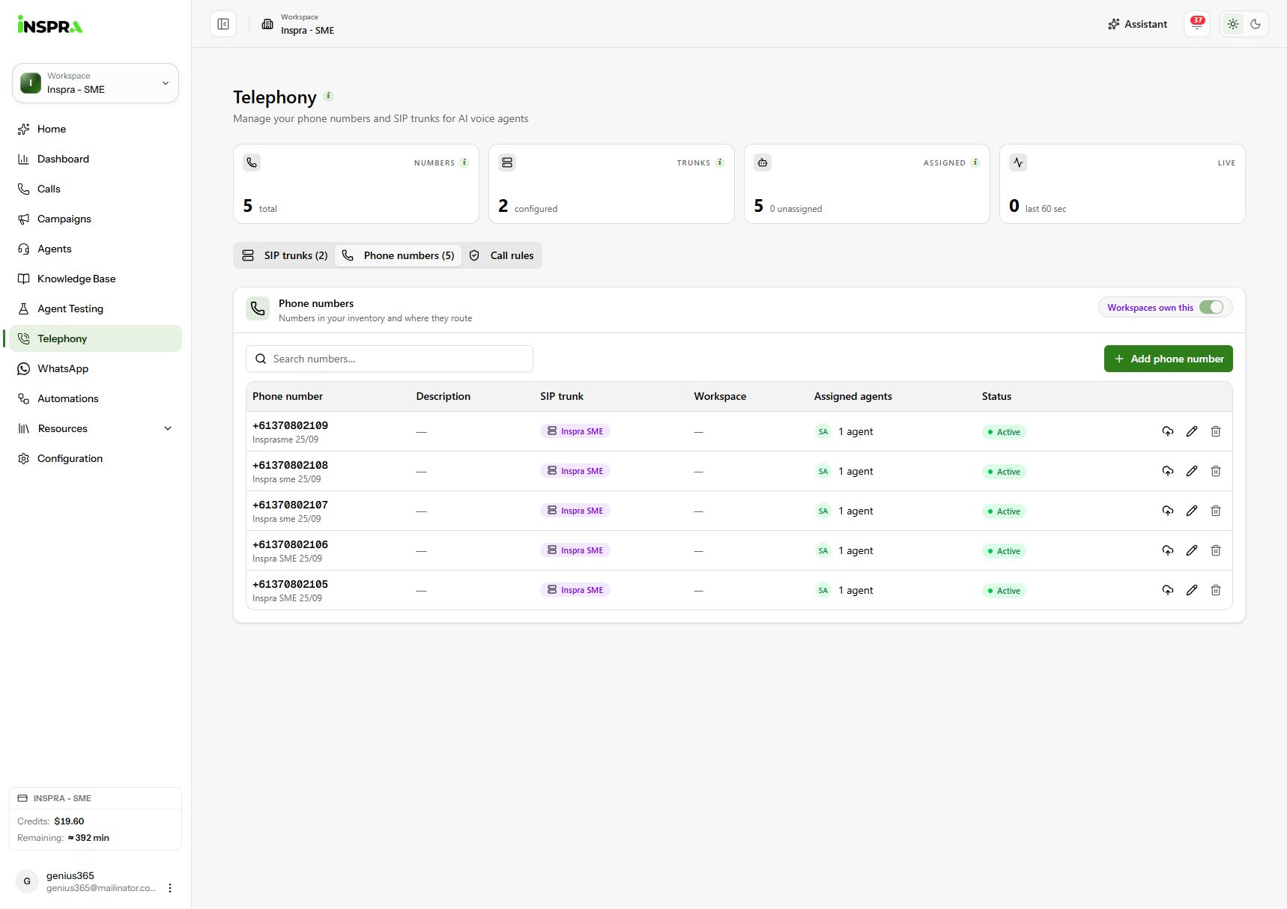Edit phone number +61370802109

[x=1192, y=431]
